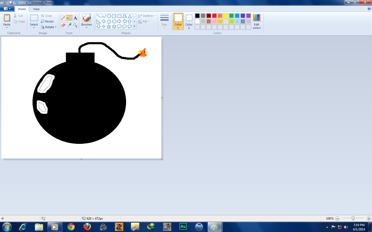Open Google Chrome from the taskbar
This screenshot has height=232, width=372.
click(71, 227)
